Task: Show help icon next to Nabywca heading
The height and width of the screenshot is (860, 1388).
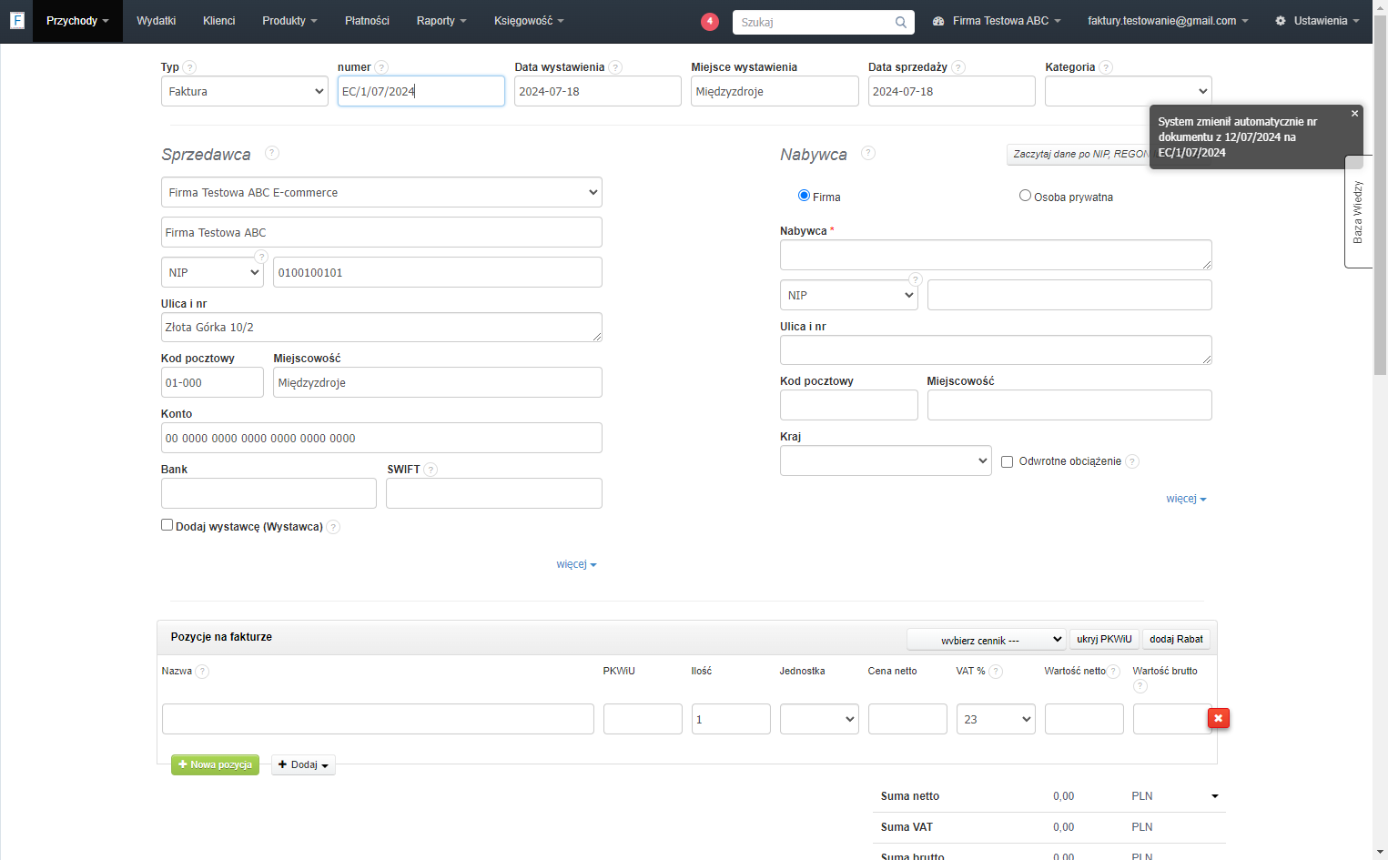Action: click(868, 153)
